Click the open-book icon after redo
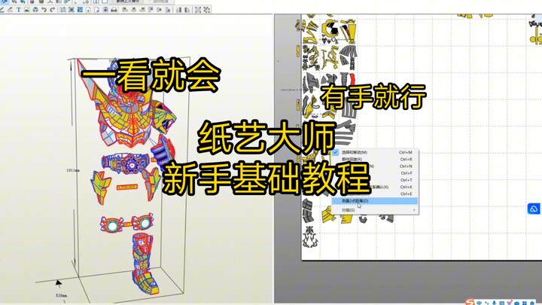The height and width of the screenshot is (305, 542). pos(62,10)
